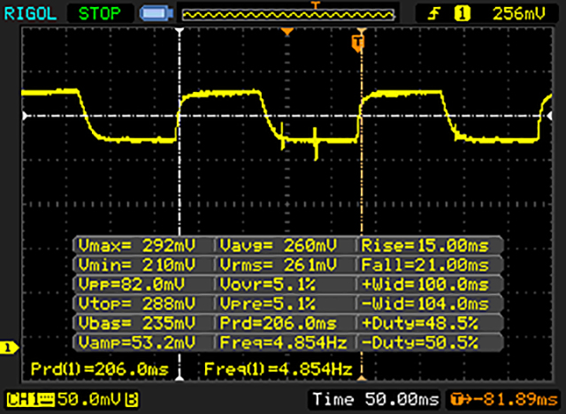The image size is (566, 414).
Task: Click the Vpre=5.1% measurement
Action: pyautogui.click(x=268, y=303)
